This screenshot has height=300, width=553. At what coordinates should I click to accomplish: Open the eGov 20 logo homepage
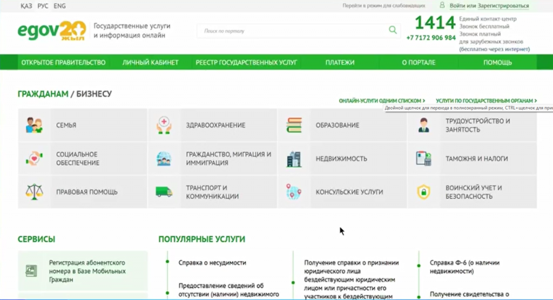(x=52, y=31)
